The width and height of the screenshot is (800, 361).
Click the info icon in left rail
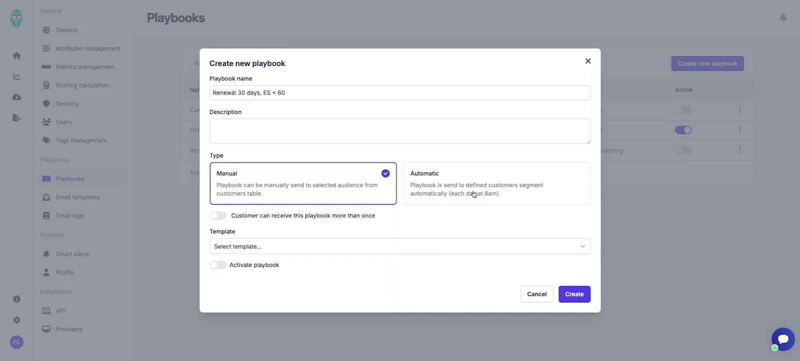click(16, 299)
